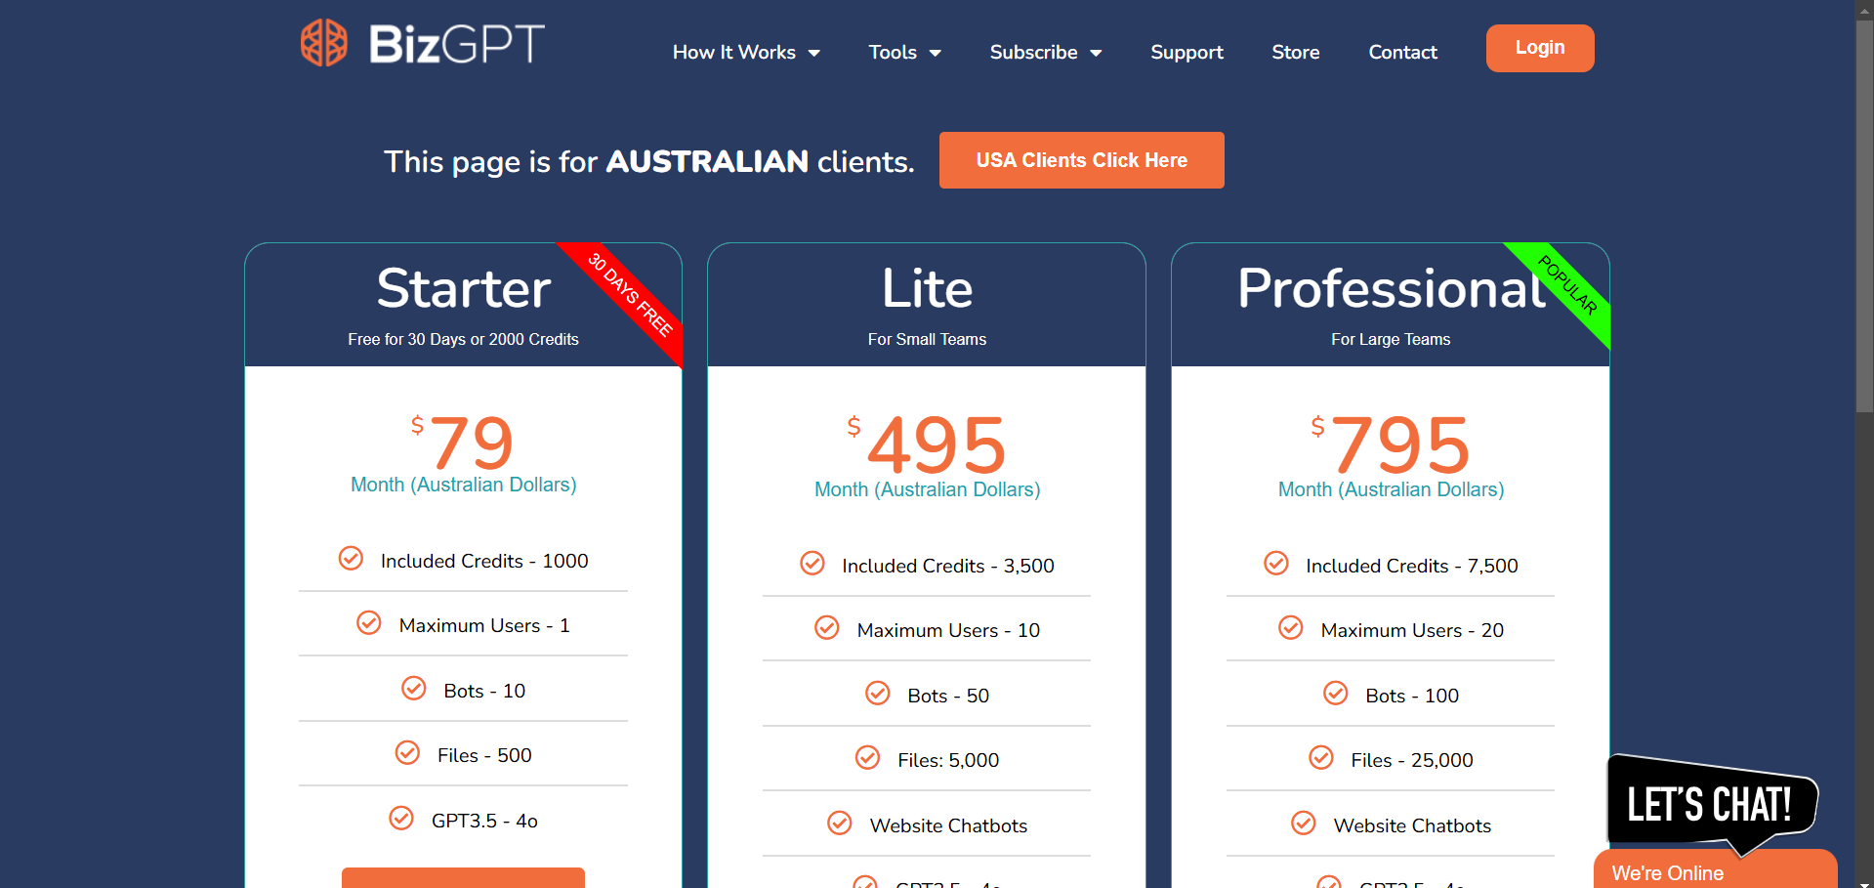This screenshot has height=888, width=1874.
Task: Click the orange button at bottom of Starter card
Action: [x=463, y=877]
